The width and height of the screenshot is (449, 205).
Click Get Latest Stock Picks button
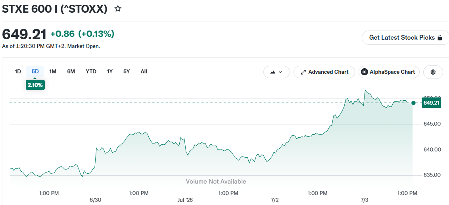[x=405, y=38]
